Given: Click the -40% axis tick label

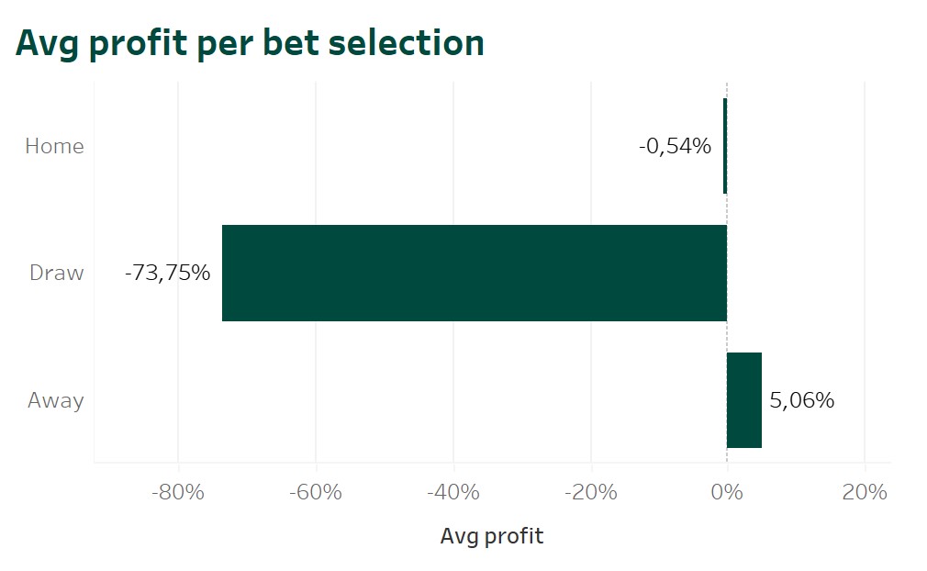Looking at the screenshot, I should click(452, 493).
